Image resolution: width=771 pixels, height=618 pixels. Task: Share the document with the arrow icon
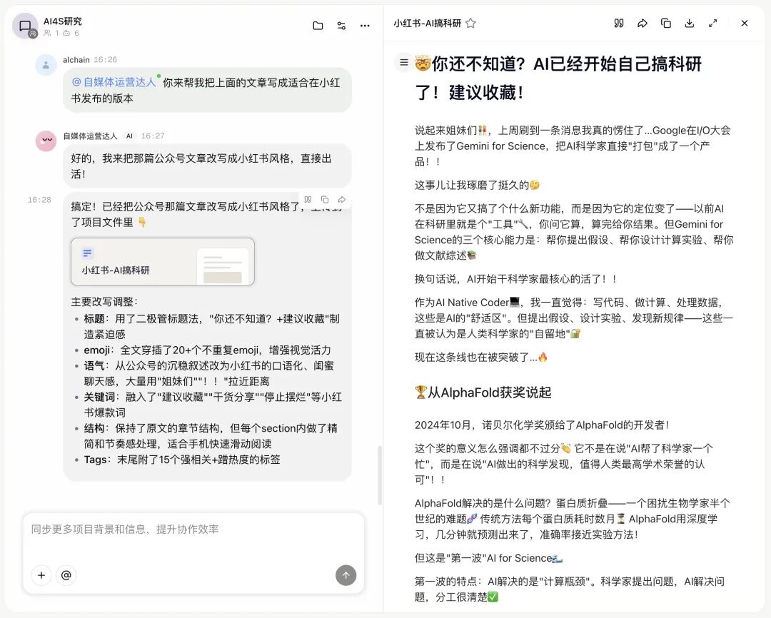[642, 23]
